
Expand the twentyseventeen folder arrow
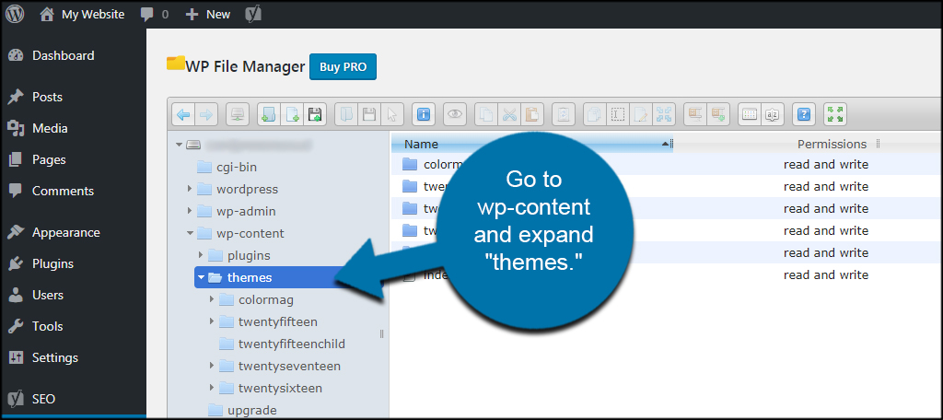pyautogui.click(x=212, y=366)
